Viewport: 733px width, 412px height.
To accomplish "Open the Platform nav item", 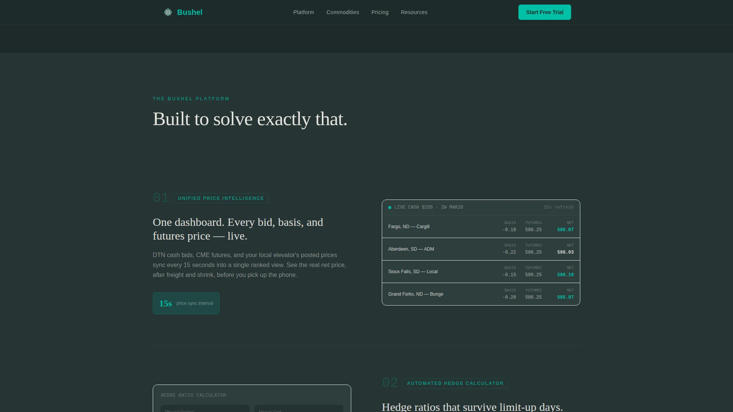I will (x=304, y=12).
